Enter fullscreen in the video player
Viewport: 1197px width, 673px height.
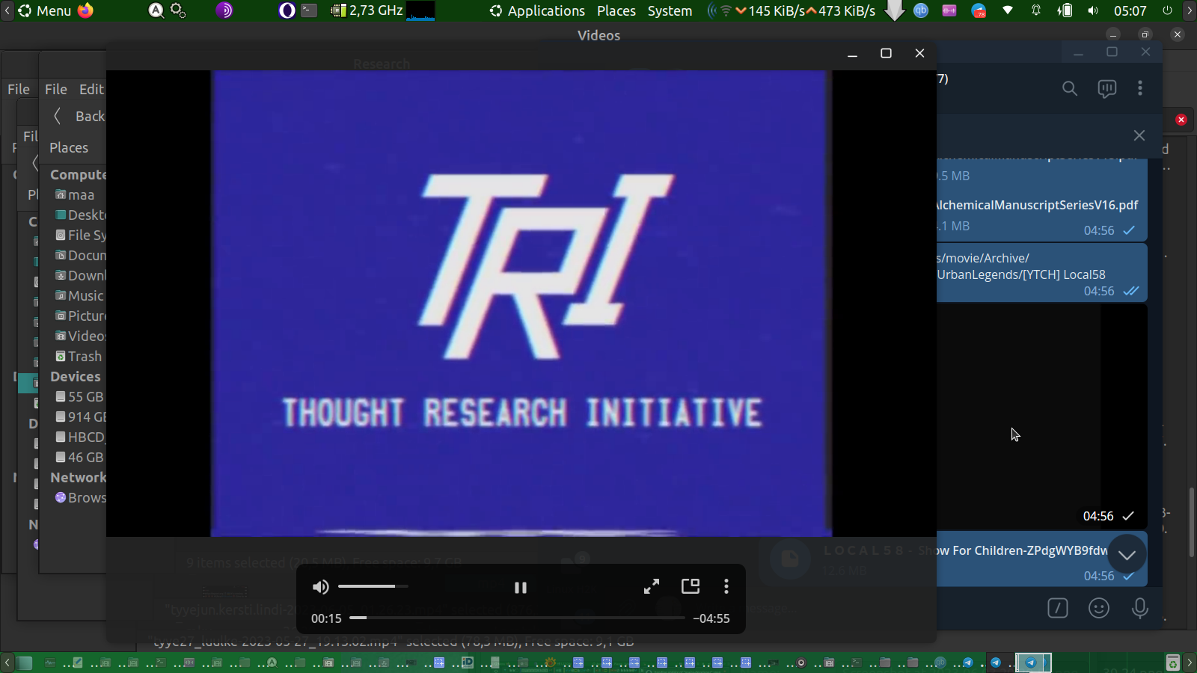[652, 586]
